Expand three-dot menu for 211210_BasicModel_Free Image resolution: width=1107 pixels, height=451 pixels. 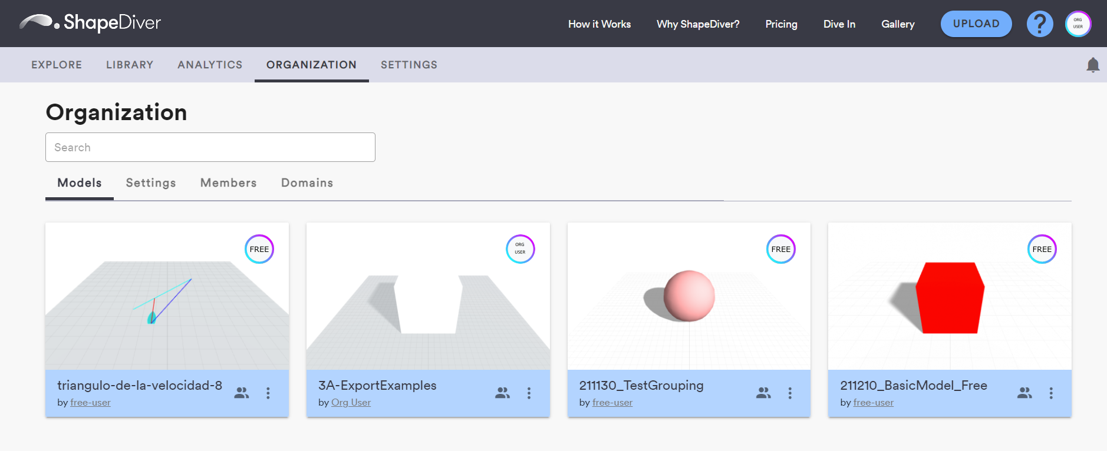pos(1050,393)
